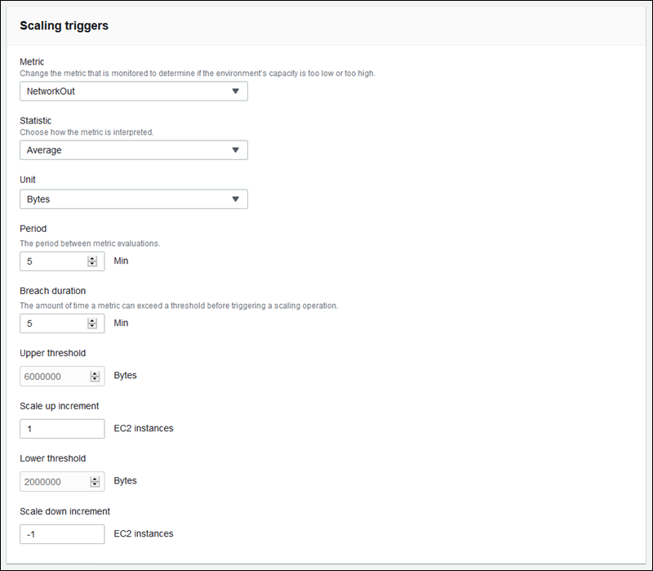Decrease Breach duration with the down arrow
Image resolution: width=653 pixels, height=571 pixels.
pyautogui.click(x=92, y=327)
